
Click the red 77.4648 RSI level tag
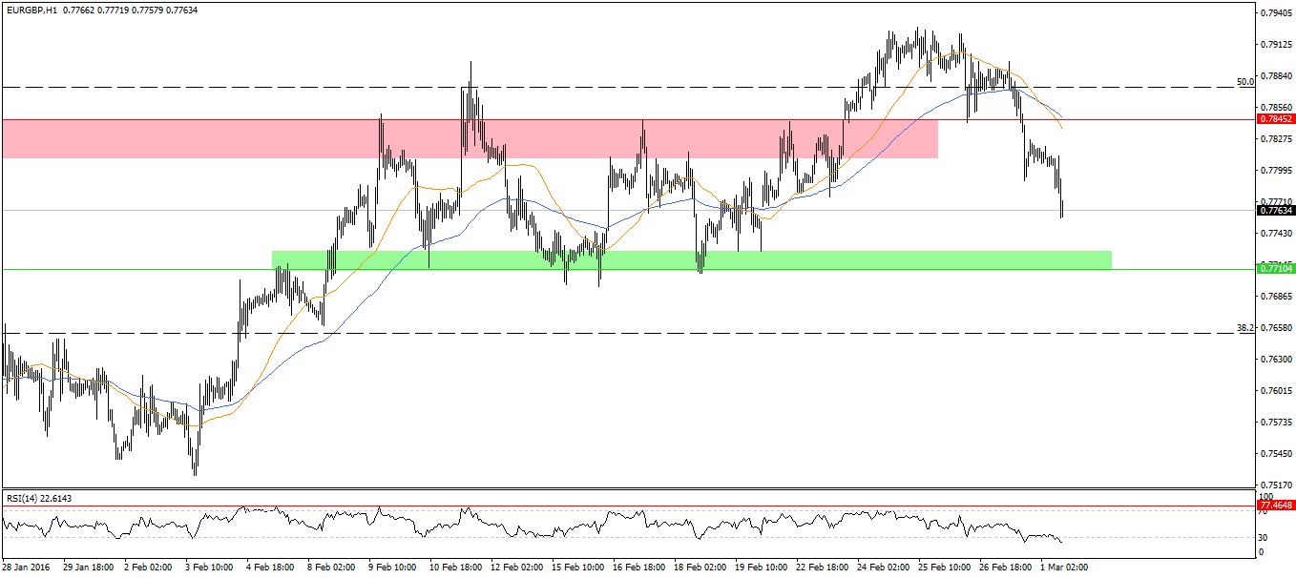click(x=1276, y=506)
